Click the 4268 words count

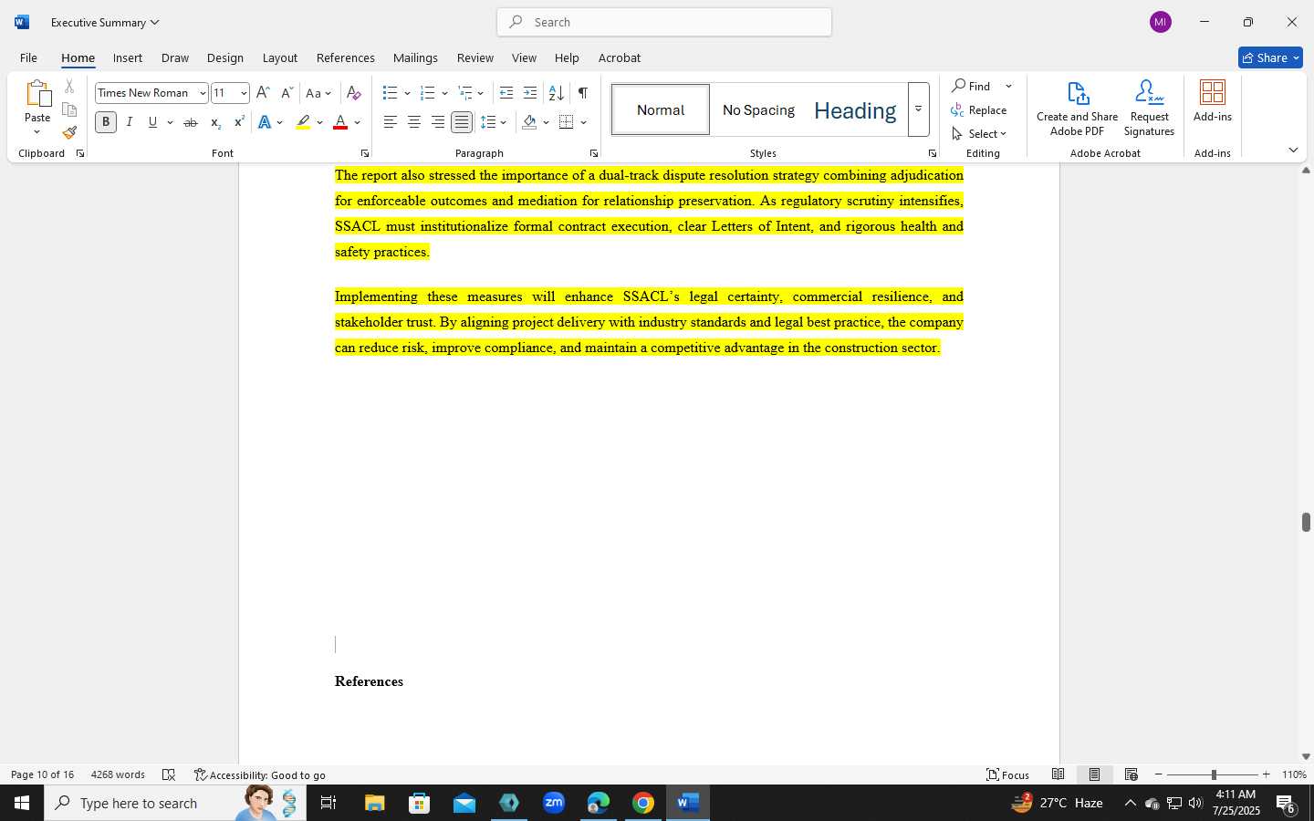pos(118,774)
